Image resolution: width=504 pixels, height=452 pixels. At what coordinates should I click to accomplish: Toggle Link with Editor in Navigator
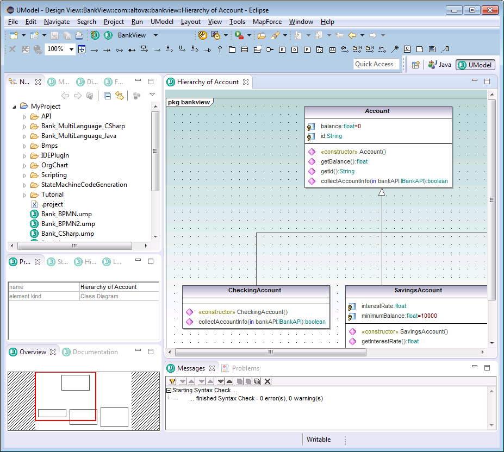[119, 96]
